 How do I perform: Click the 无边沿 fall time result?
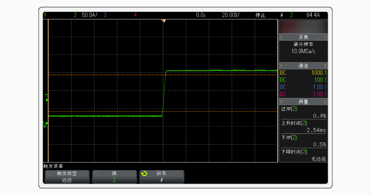(318, 159)
